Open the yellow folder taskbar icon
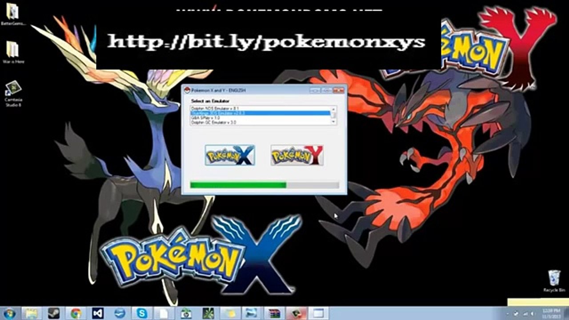The height and width of the screenshot is (320, 569). (230, 313)
